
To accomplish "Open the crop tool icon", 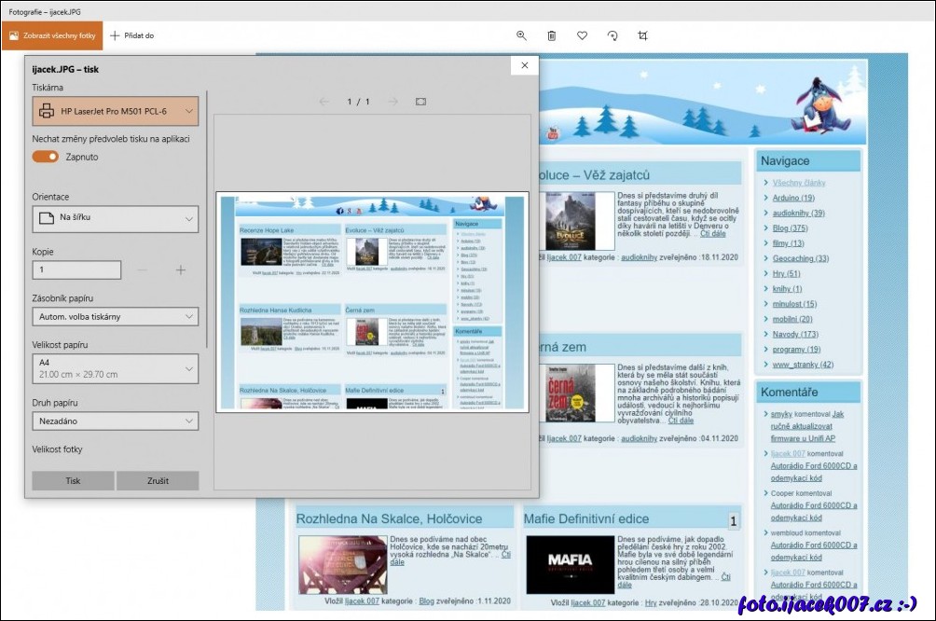I will (x=642, y=35).
